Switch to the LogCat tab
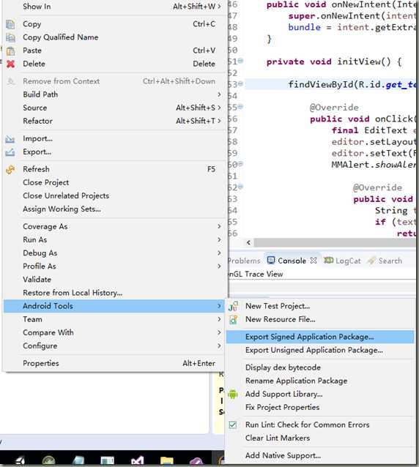This screenshot has height=467, width=419. point(342,261)
